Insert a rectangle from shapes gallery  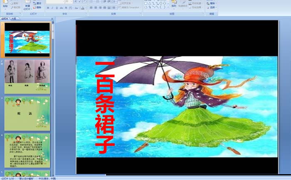pyautogui.click(x=146, y=3)
